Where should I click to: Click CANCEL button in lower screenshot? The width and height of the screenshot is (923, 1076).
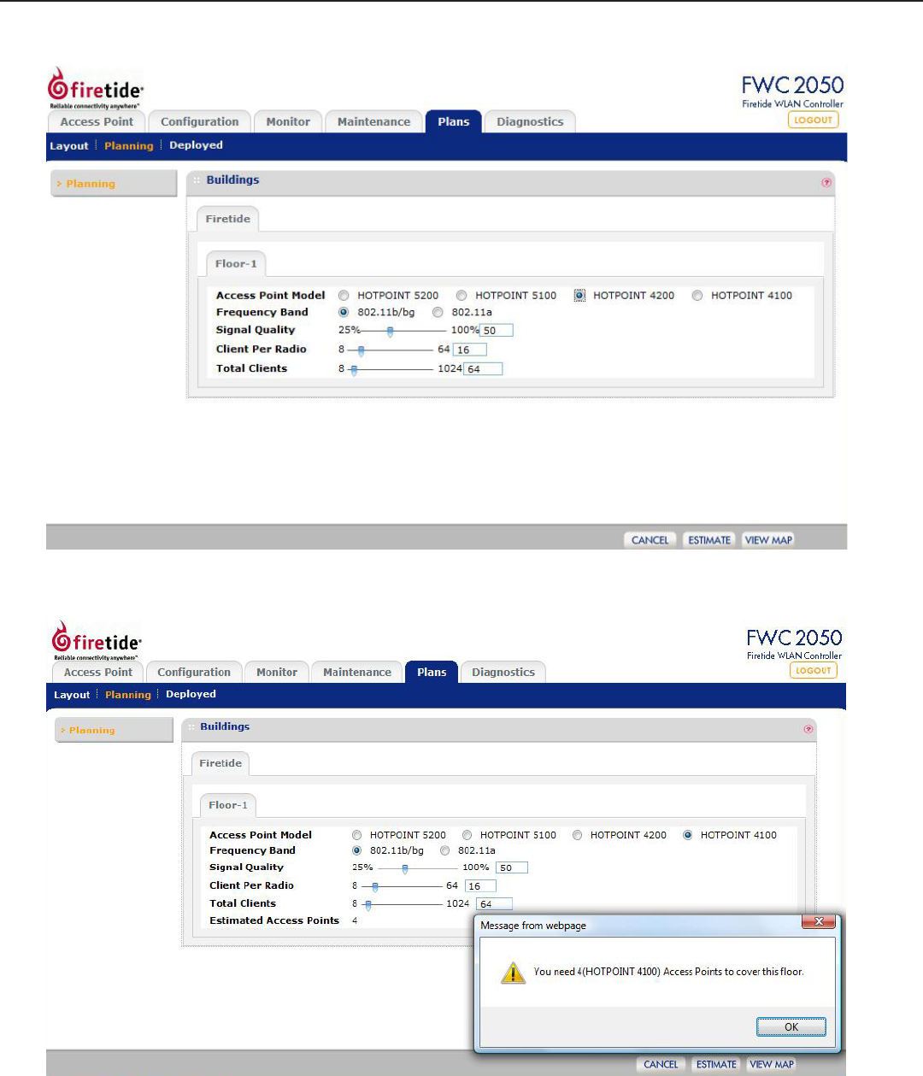pos(661,1065)
